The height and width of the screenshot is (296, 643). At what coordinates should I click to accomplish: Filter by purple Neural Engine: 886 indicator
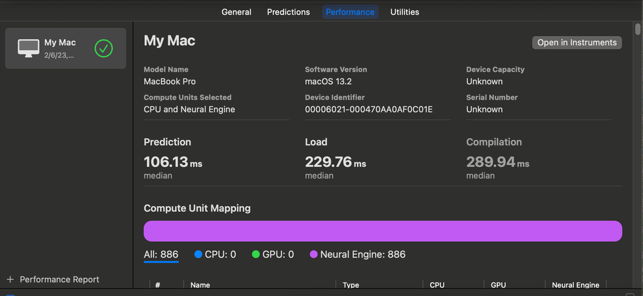click(x=357, y=254)
